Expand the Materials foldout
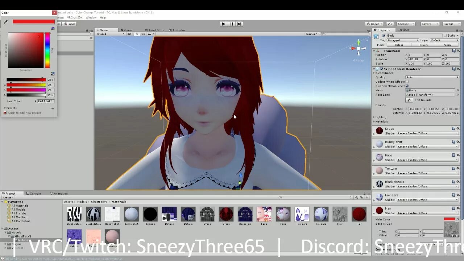Viewport: 464px width, 261px height. (374, 121)
